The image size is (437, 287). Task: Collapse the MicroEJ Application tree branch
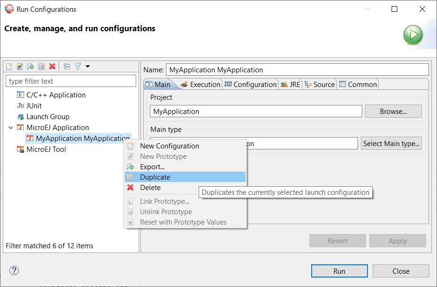pyautogui.click(x=11, y=127)
